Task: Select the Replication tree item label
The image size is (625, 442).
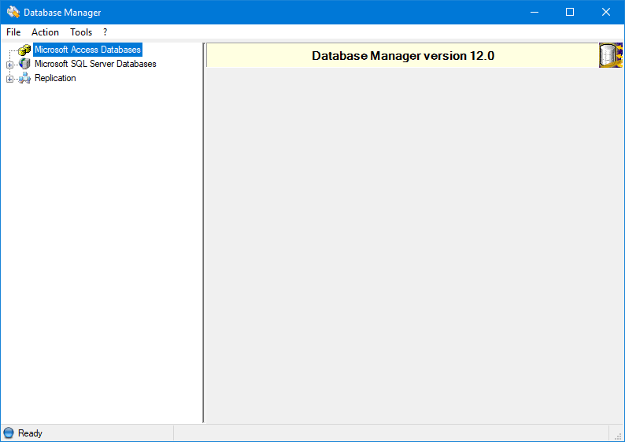Action: point(55,78)
